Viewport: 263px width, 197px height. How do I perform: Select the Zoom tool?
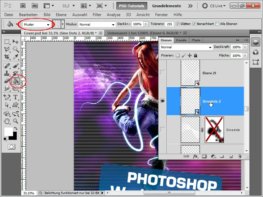tap(15, 121)
